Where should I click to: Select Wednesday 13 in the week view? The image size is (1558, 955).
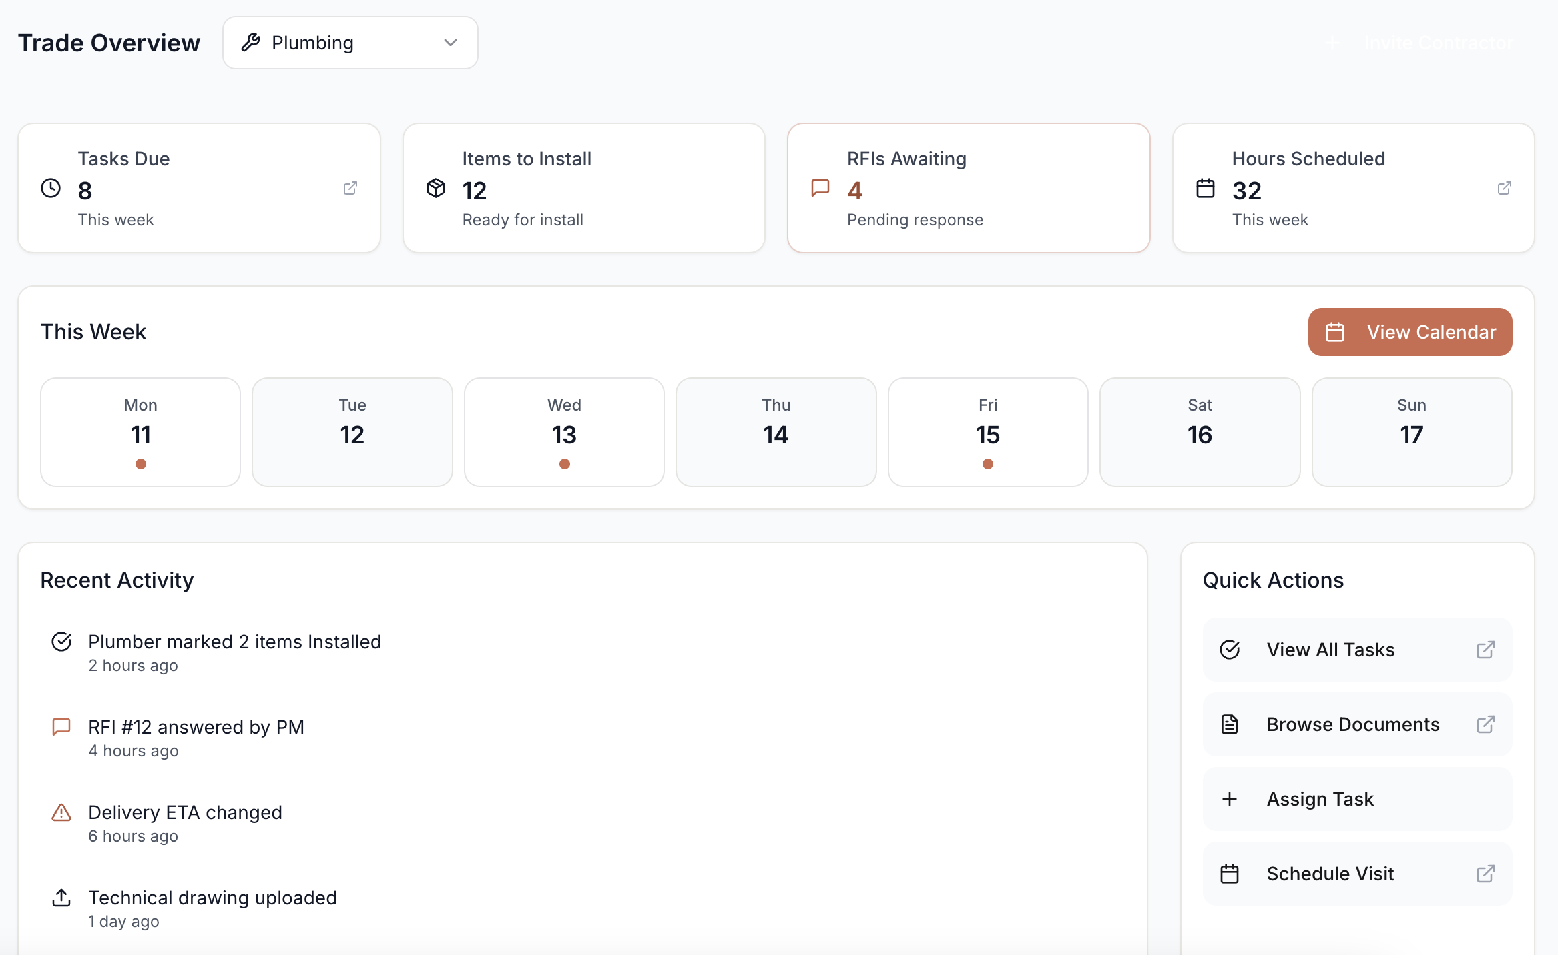(x=564, y=431)
